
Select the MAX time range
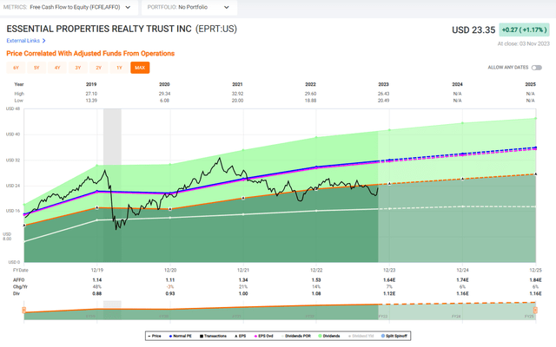click(x=139, y=68)
